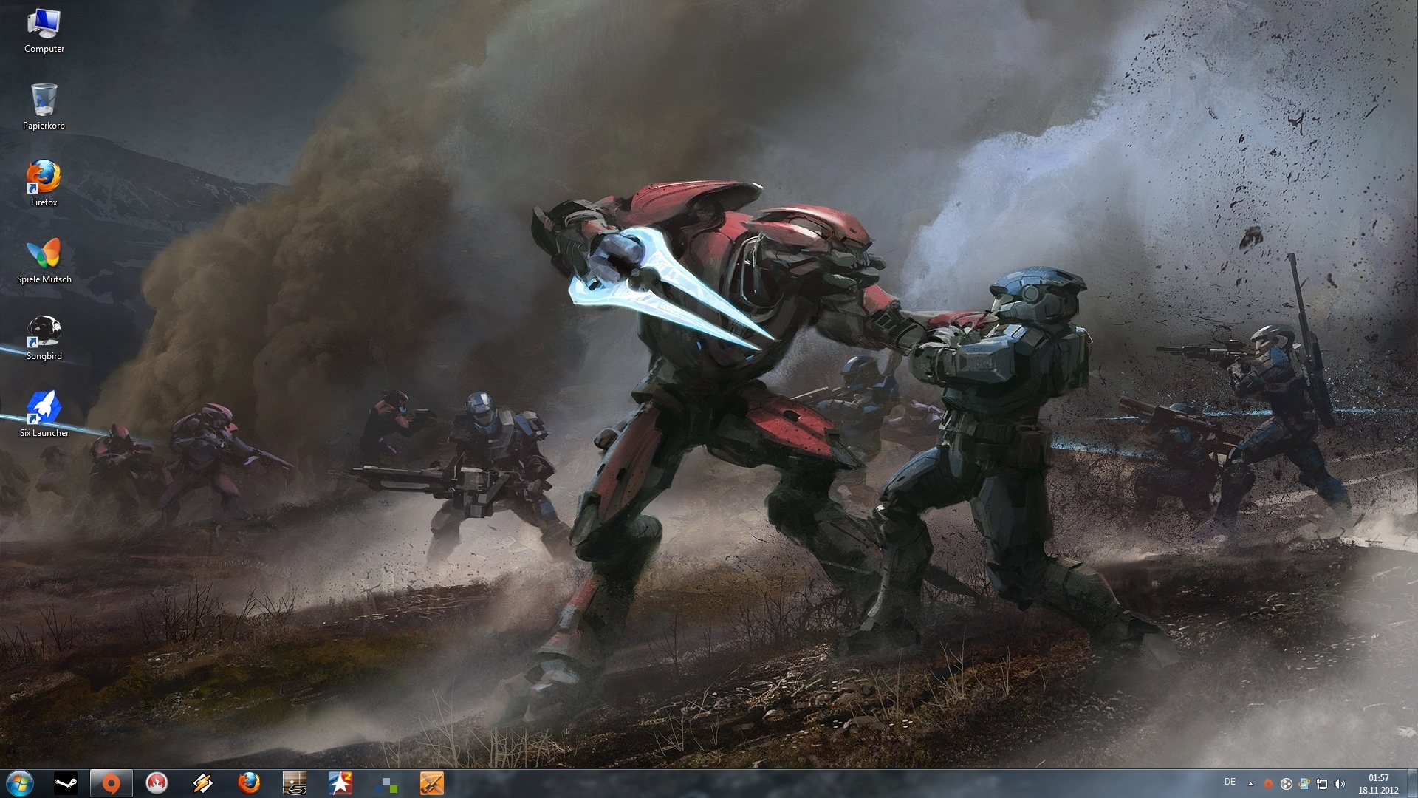Screen dimensions: 1418x798
Task: Open the blue-green squares app in the taskbar
Action: pyautogui.click(x=386, y=783)
